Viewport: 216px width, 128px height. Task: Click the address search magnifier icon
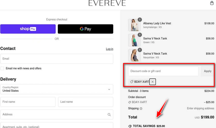(x=109, y=114)
